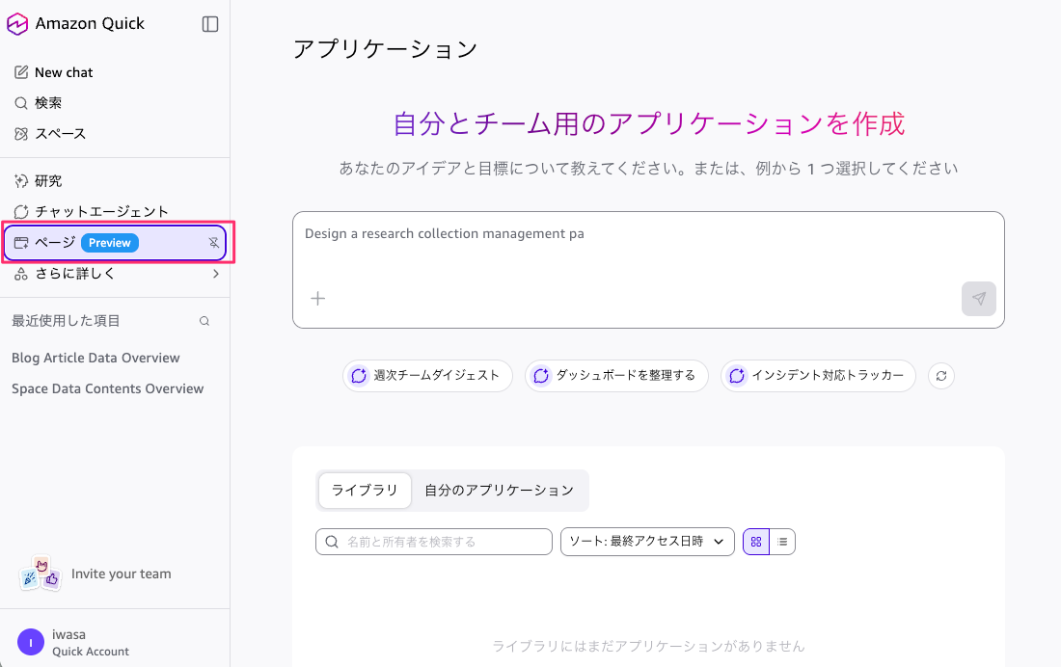This screenshot has width=1061, height=667.
Task: Open スペース from the sidebar
Action: (x=21, y=133)
